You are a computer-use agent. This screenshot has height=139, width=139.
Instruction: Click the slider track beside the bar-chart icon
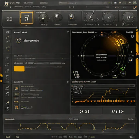pyautogui.click(x=47, y=63)
